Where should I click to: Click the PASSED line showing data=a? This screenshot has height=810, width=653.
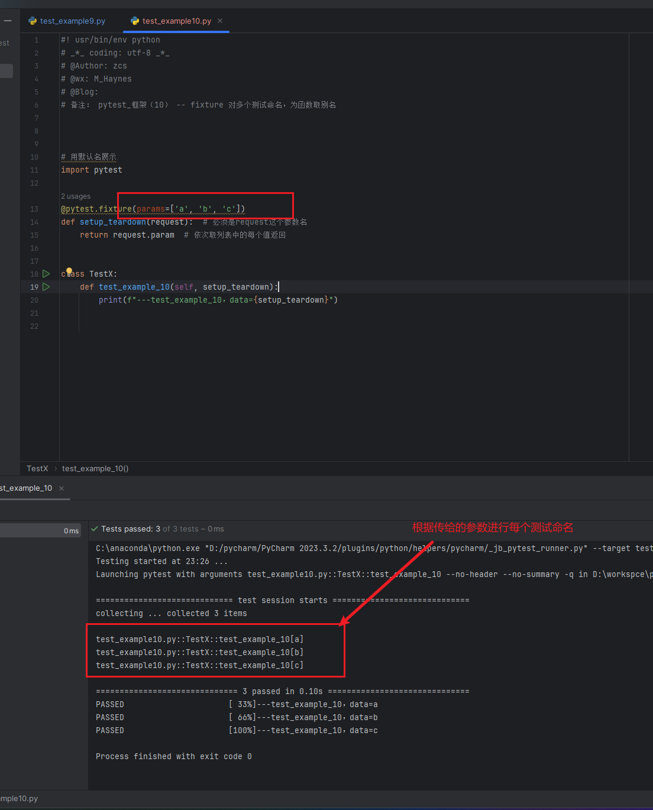point(237,704)
